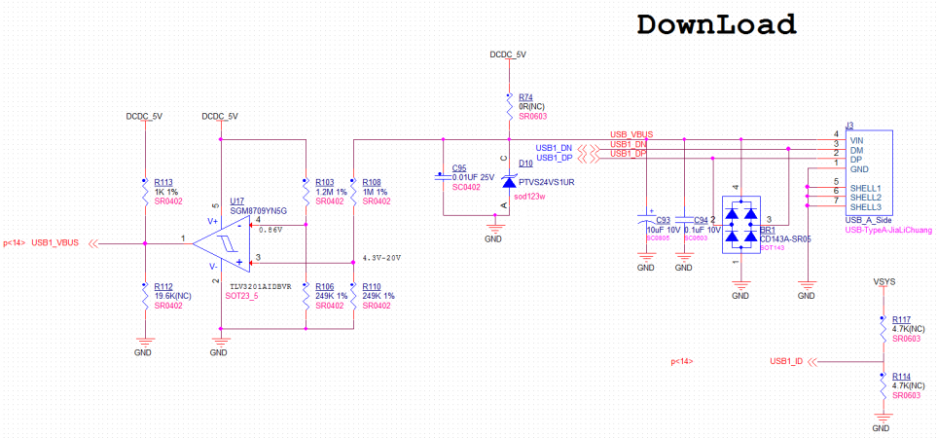Click the 0.86V voltage annotation
This screenshot has height=438, width=937.
point(270,229)
